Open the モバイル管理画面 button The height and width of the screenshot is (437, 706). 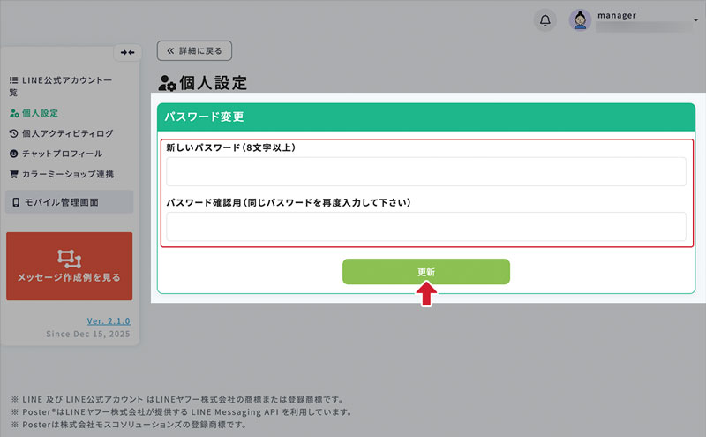[x=69, y=203]
